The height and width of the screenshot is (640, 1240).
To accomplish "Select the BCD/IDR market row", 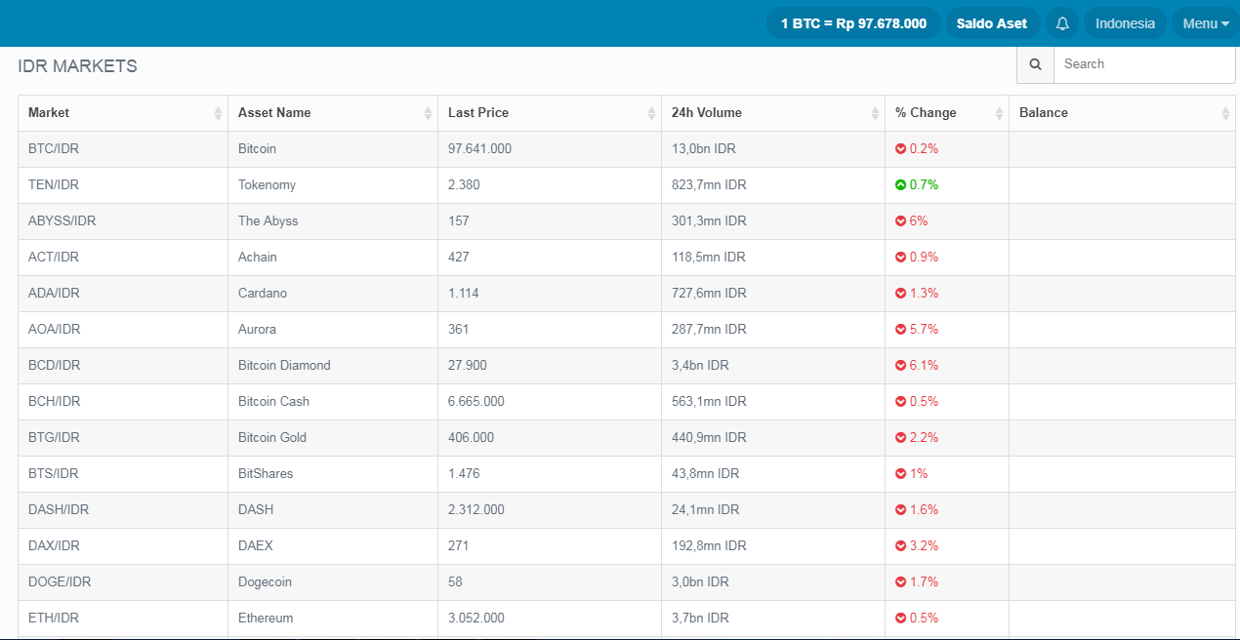I will [627, 366].
